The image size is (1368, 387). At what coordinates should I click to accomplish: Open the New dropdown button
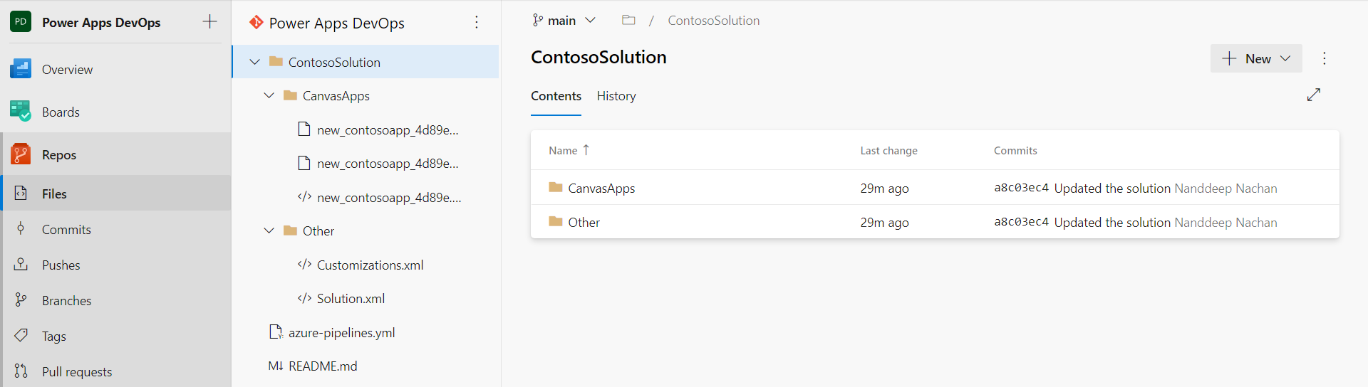point(1256,58)
